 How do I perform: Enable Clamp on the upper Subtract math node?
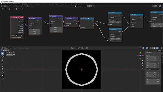click(110, 20)
